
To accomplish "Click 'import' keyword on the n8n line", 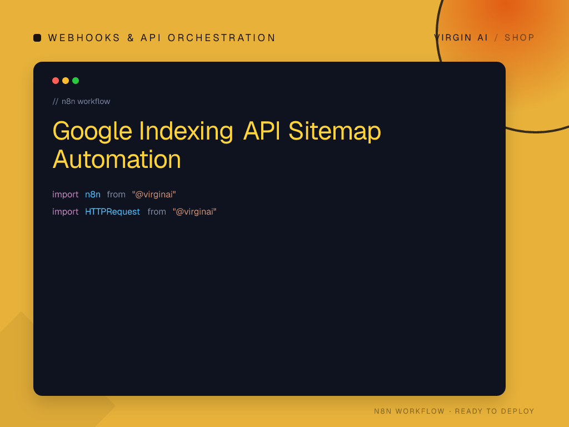I will (66, 195).
